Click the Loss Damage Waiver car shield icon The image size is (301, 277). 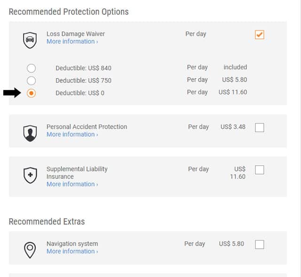coord(30,40)
